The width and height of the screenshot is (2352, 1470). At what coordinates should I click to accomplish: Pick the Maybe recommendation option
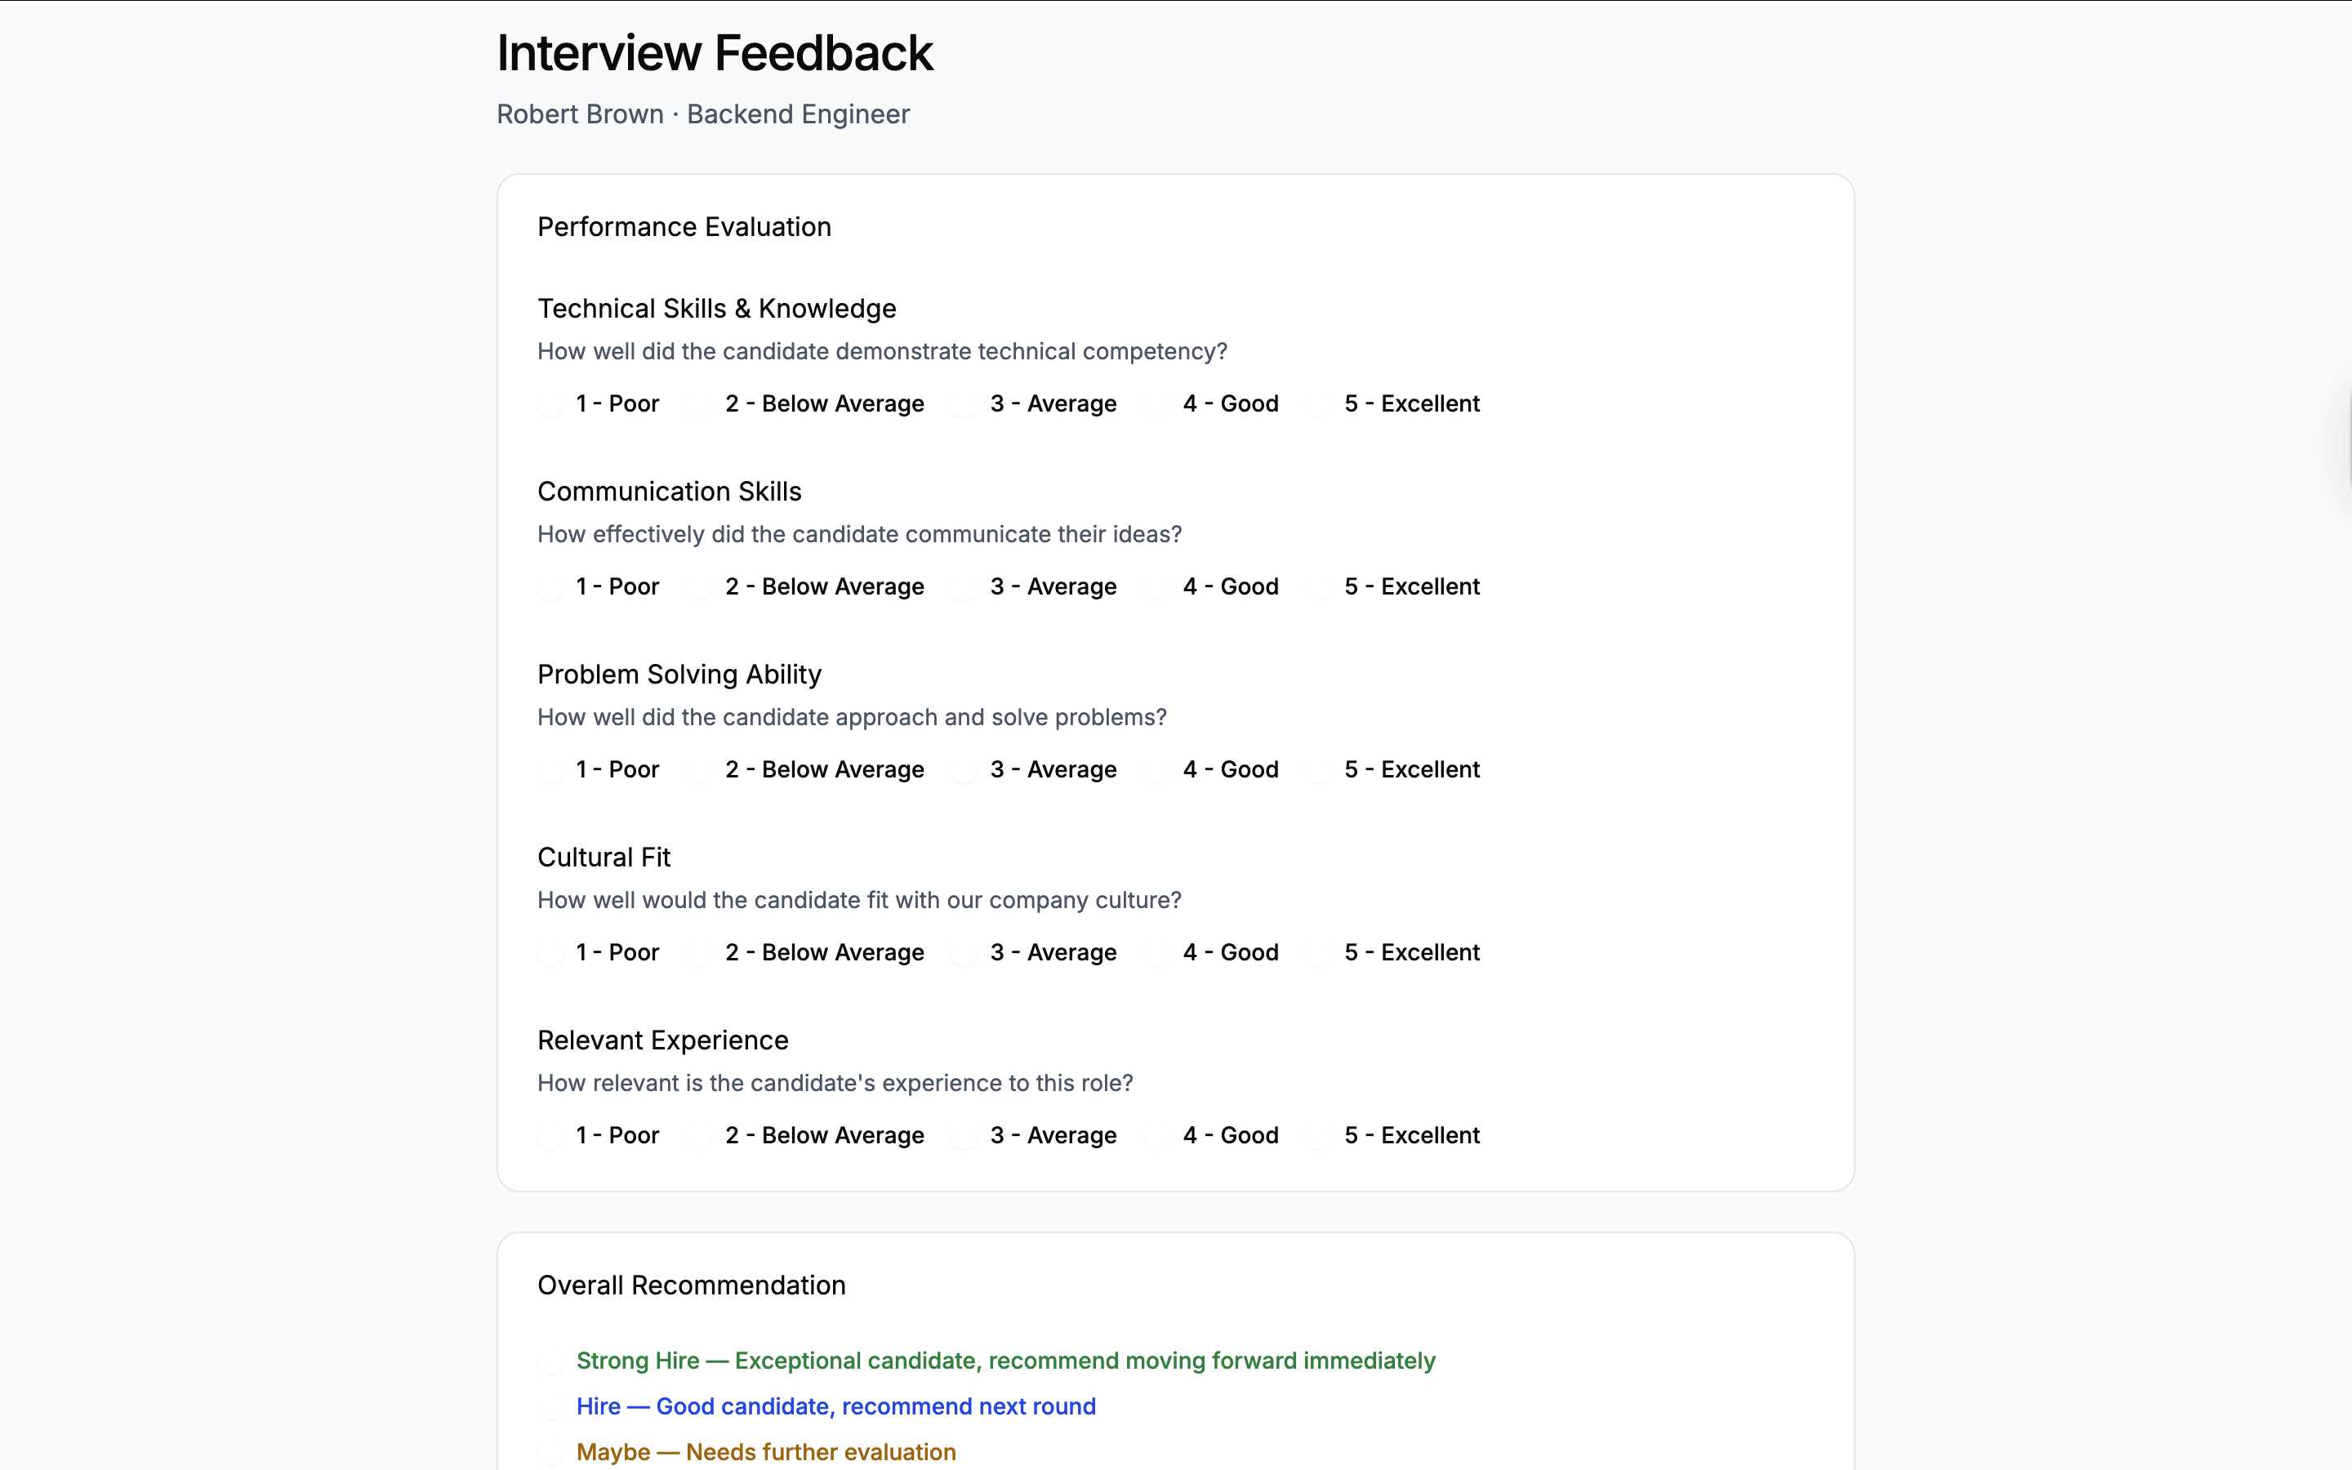[x=551, y=1453]
